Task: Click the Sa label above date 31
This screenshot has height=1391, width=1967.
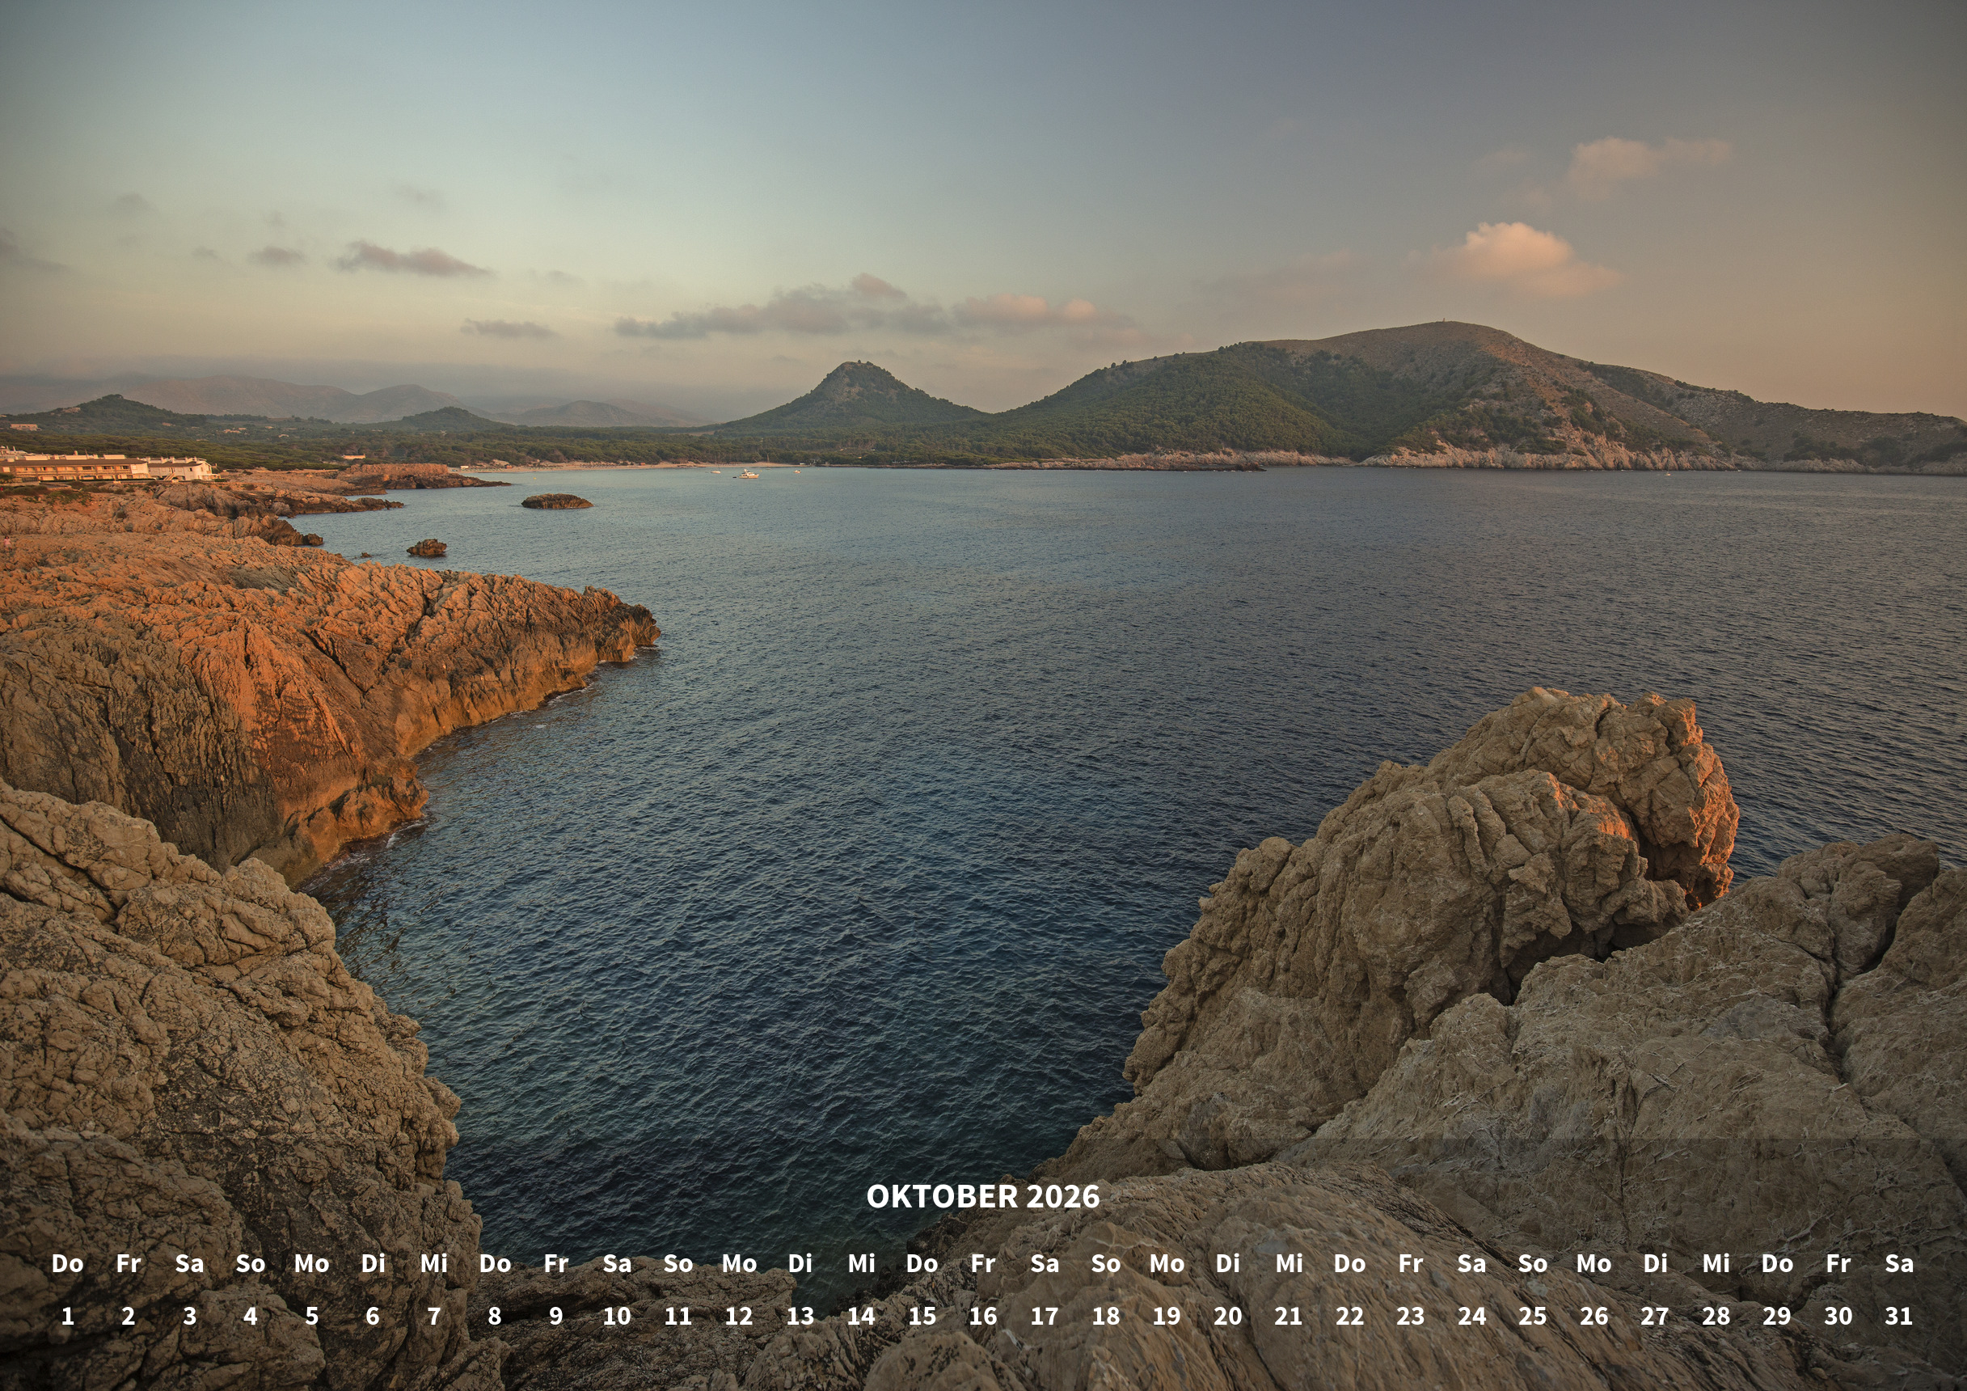Action: [1898, 1263]
